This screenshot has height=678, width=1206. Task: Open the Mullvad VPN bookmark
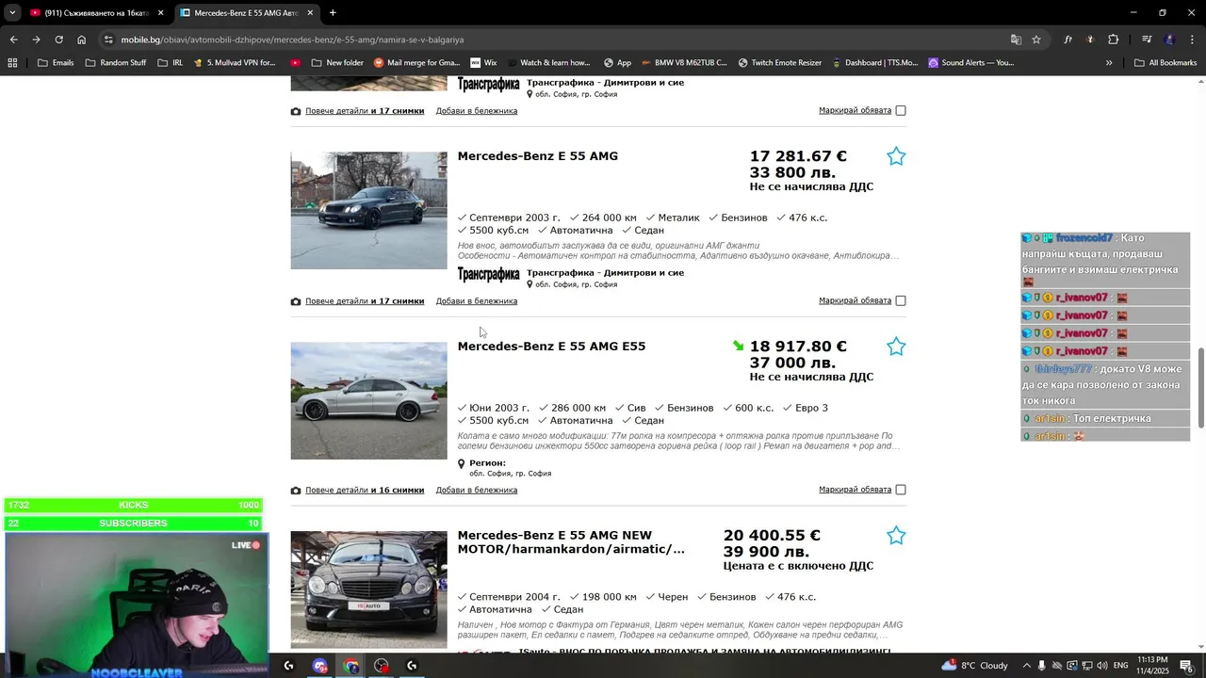(234, 63)
